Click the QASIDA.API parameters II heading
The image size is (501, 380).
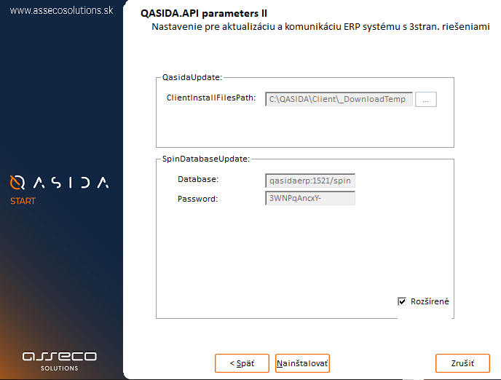[x=204, y=13]
